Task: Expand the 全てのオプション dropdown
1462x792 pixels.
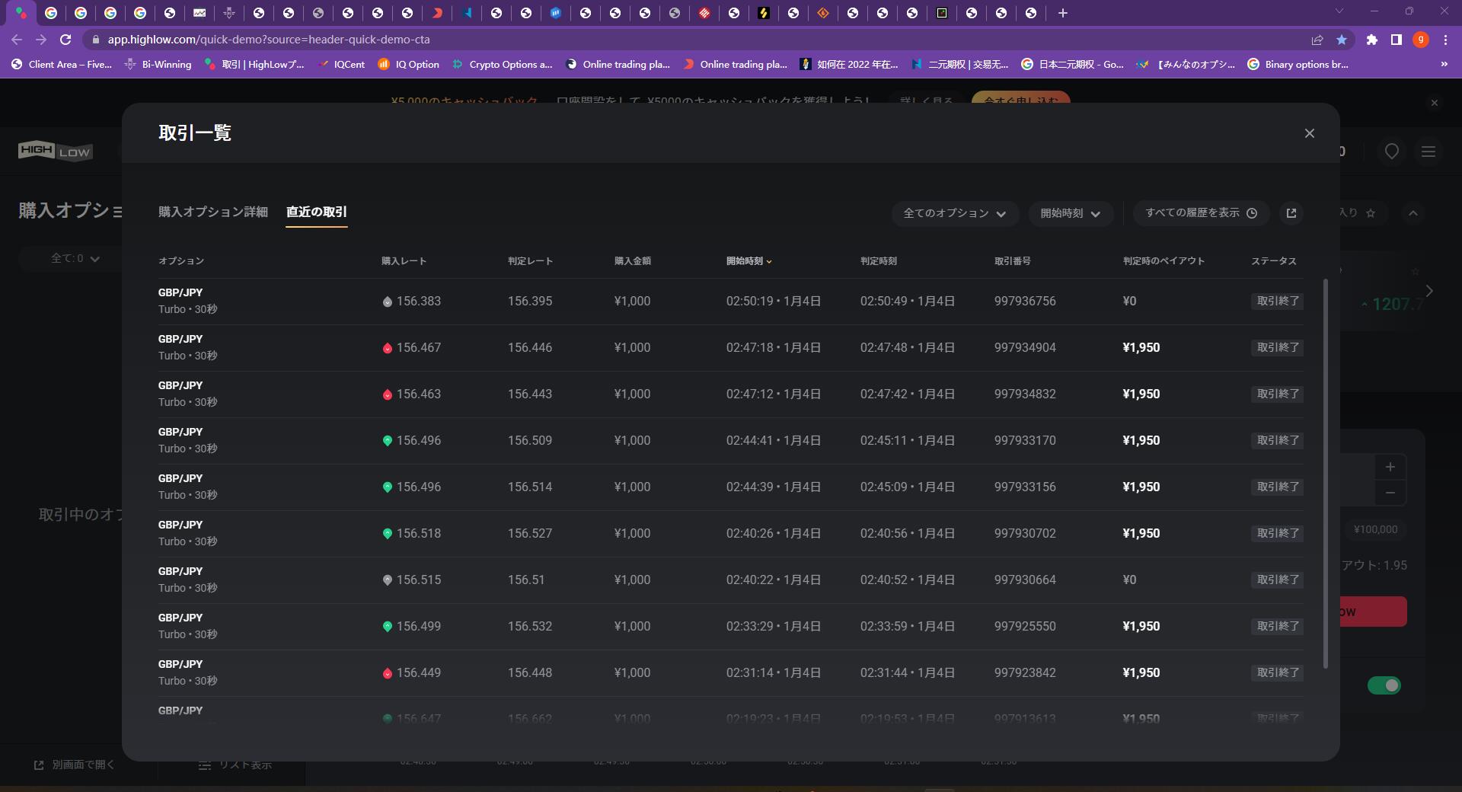Action: click(x=954, y=213)
